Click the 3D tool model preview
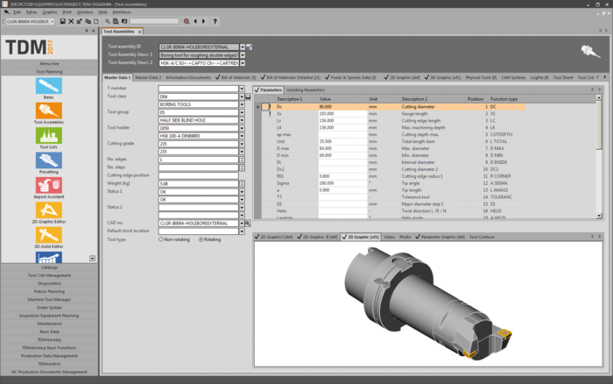This screenshot has width=613, height=384. coord(428,304)
